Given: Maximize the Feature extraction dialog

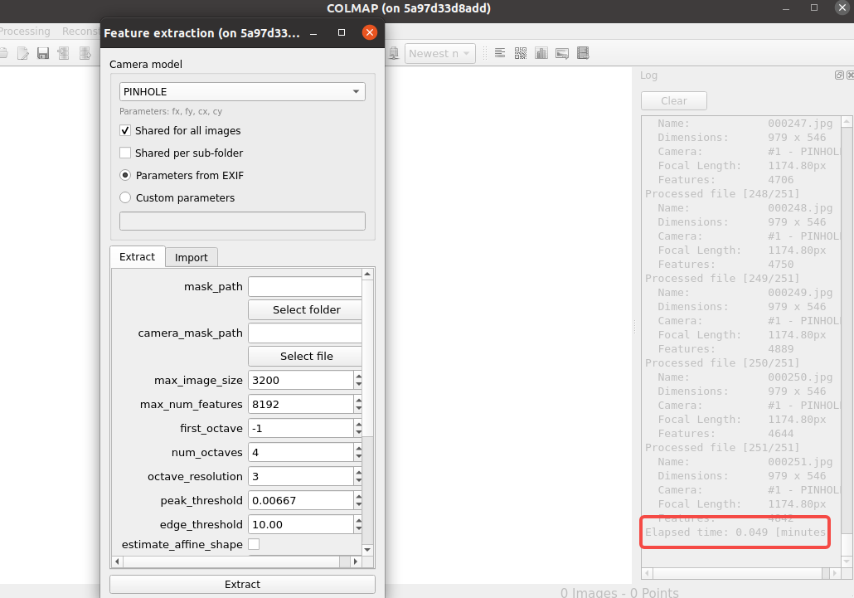Looking at the screenshot, I should [x=342, y=32].
